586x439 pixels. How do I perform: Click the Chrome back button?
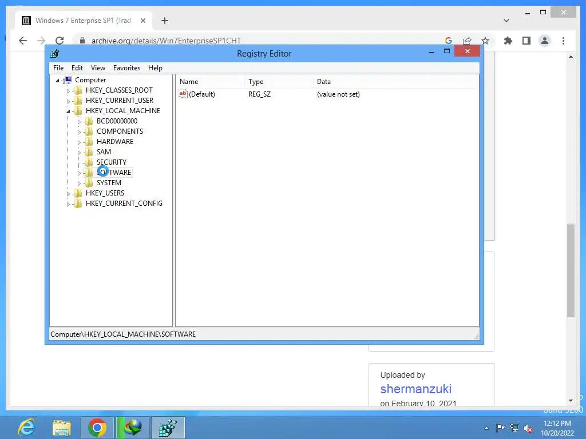pos(23,41)
